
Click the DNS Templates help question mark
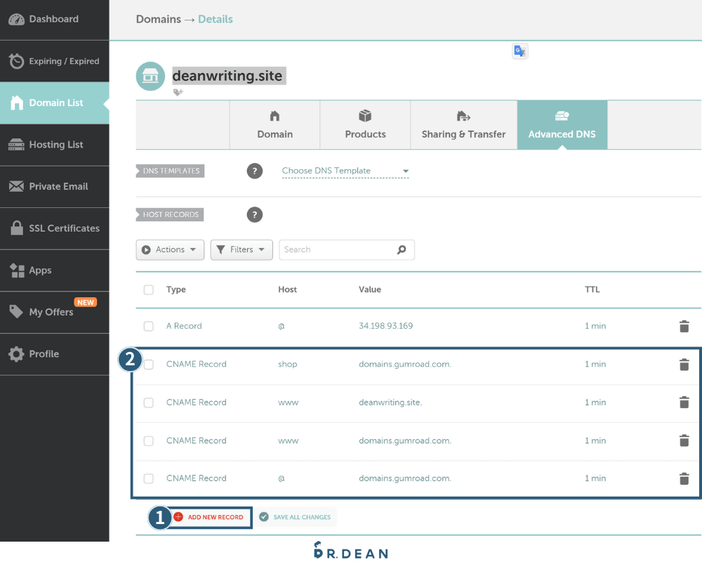tap(255, 171)
